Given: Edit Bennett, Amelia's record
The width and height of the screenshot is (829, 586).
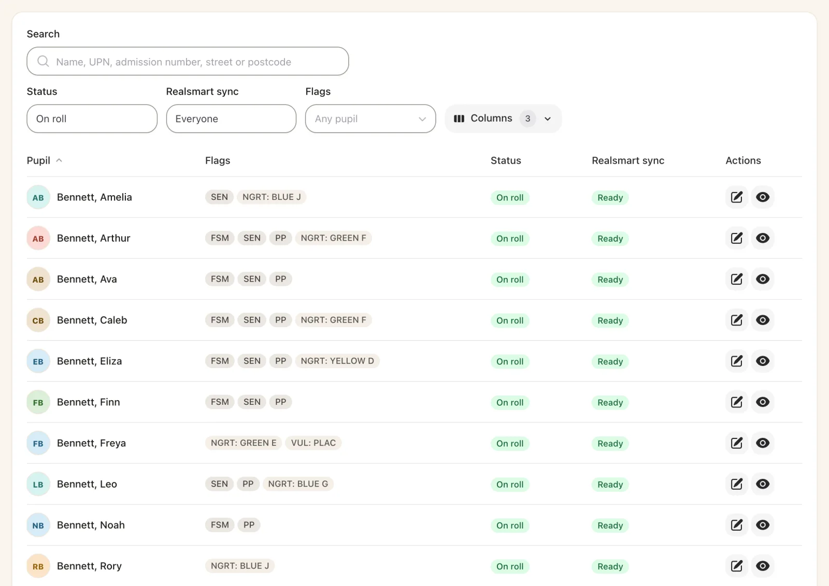Looking at the screenshot, I should pos(736,197).
